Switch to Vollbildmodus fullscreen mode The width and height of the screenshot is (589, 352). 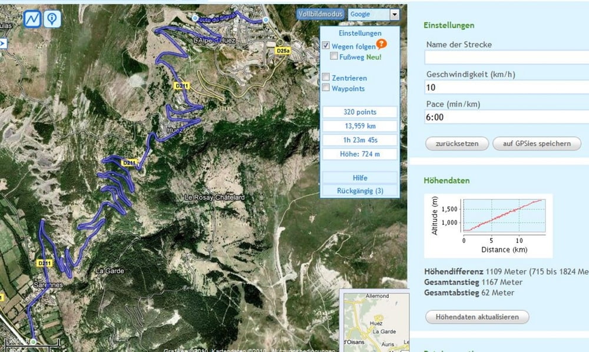320,14
